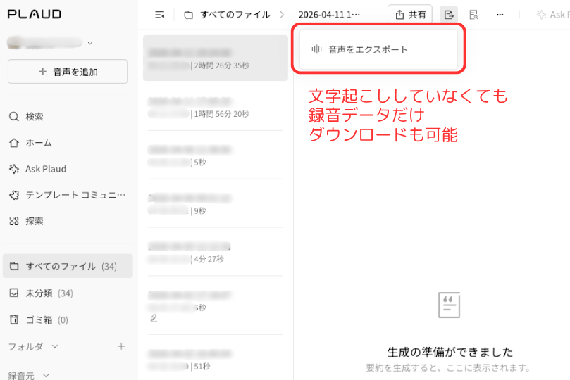Click the export file icon in toolbar
Image resolution: width=570 pixels, height=380 pixels.
pos(448,15)
